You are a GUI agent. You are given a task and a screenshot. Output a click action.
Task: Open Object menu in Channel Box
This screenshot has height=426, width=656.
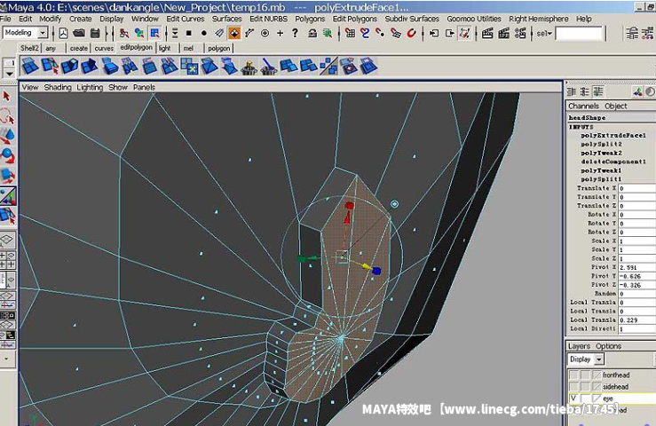[615, 106]
